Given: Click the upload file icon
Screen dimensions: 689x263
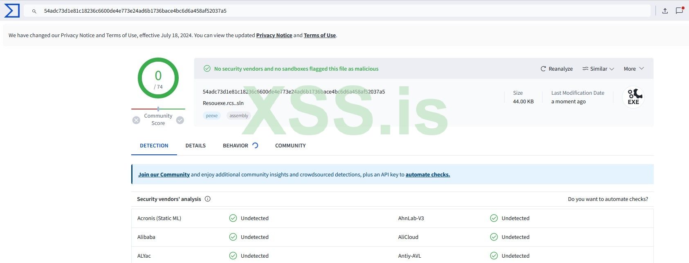Looking at the screenshot, I should click(665, 11).
